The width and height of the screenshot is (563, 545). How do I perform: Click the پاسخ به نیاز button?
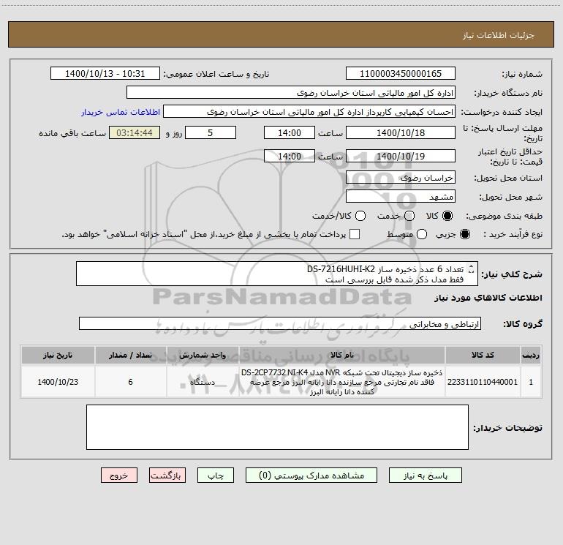tap(425, 476)
